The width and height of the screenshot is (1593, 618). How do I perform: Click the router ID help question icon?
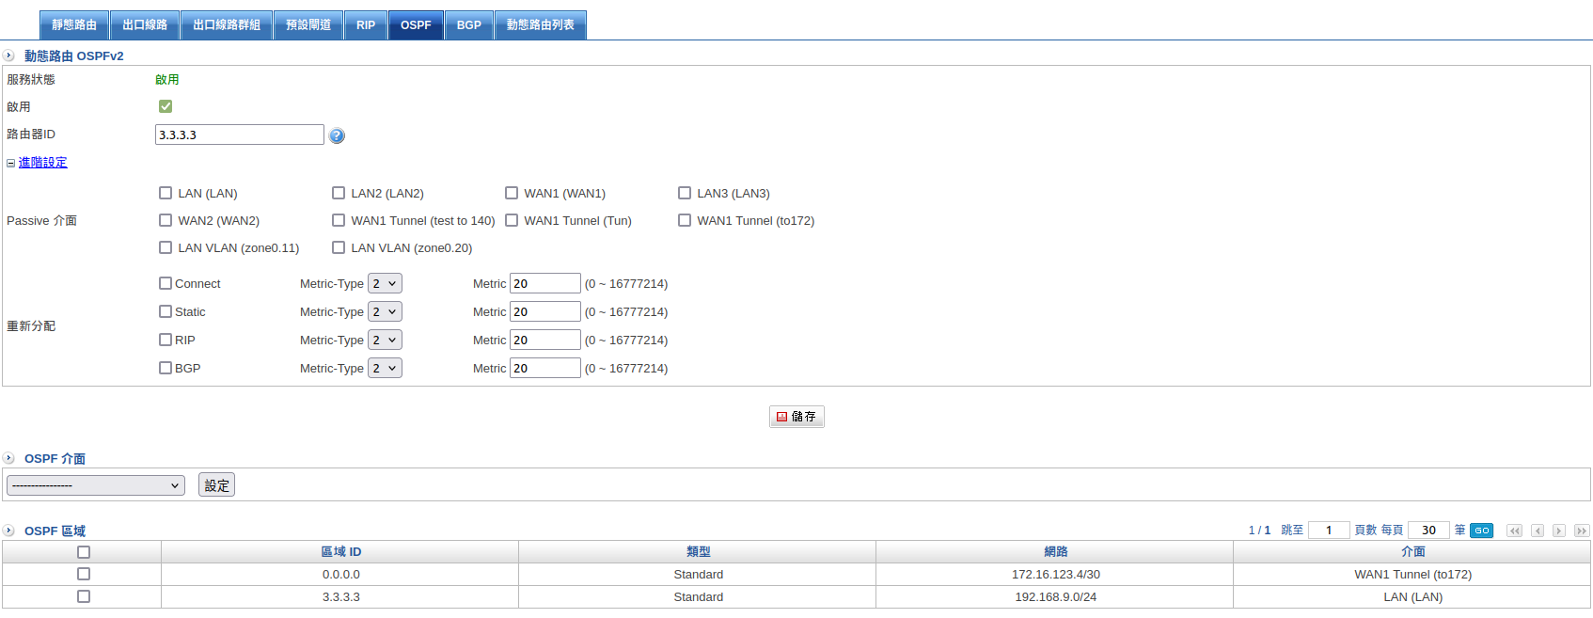337,135
